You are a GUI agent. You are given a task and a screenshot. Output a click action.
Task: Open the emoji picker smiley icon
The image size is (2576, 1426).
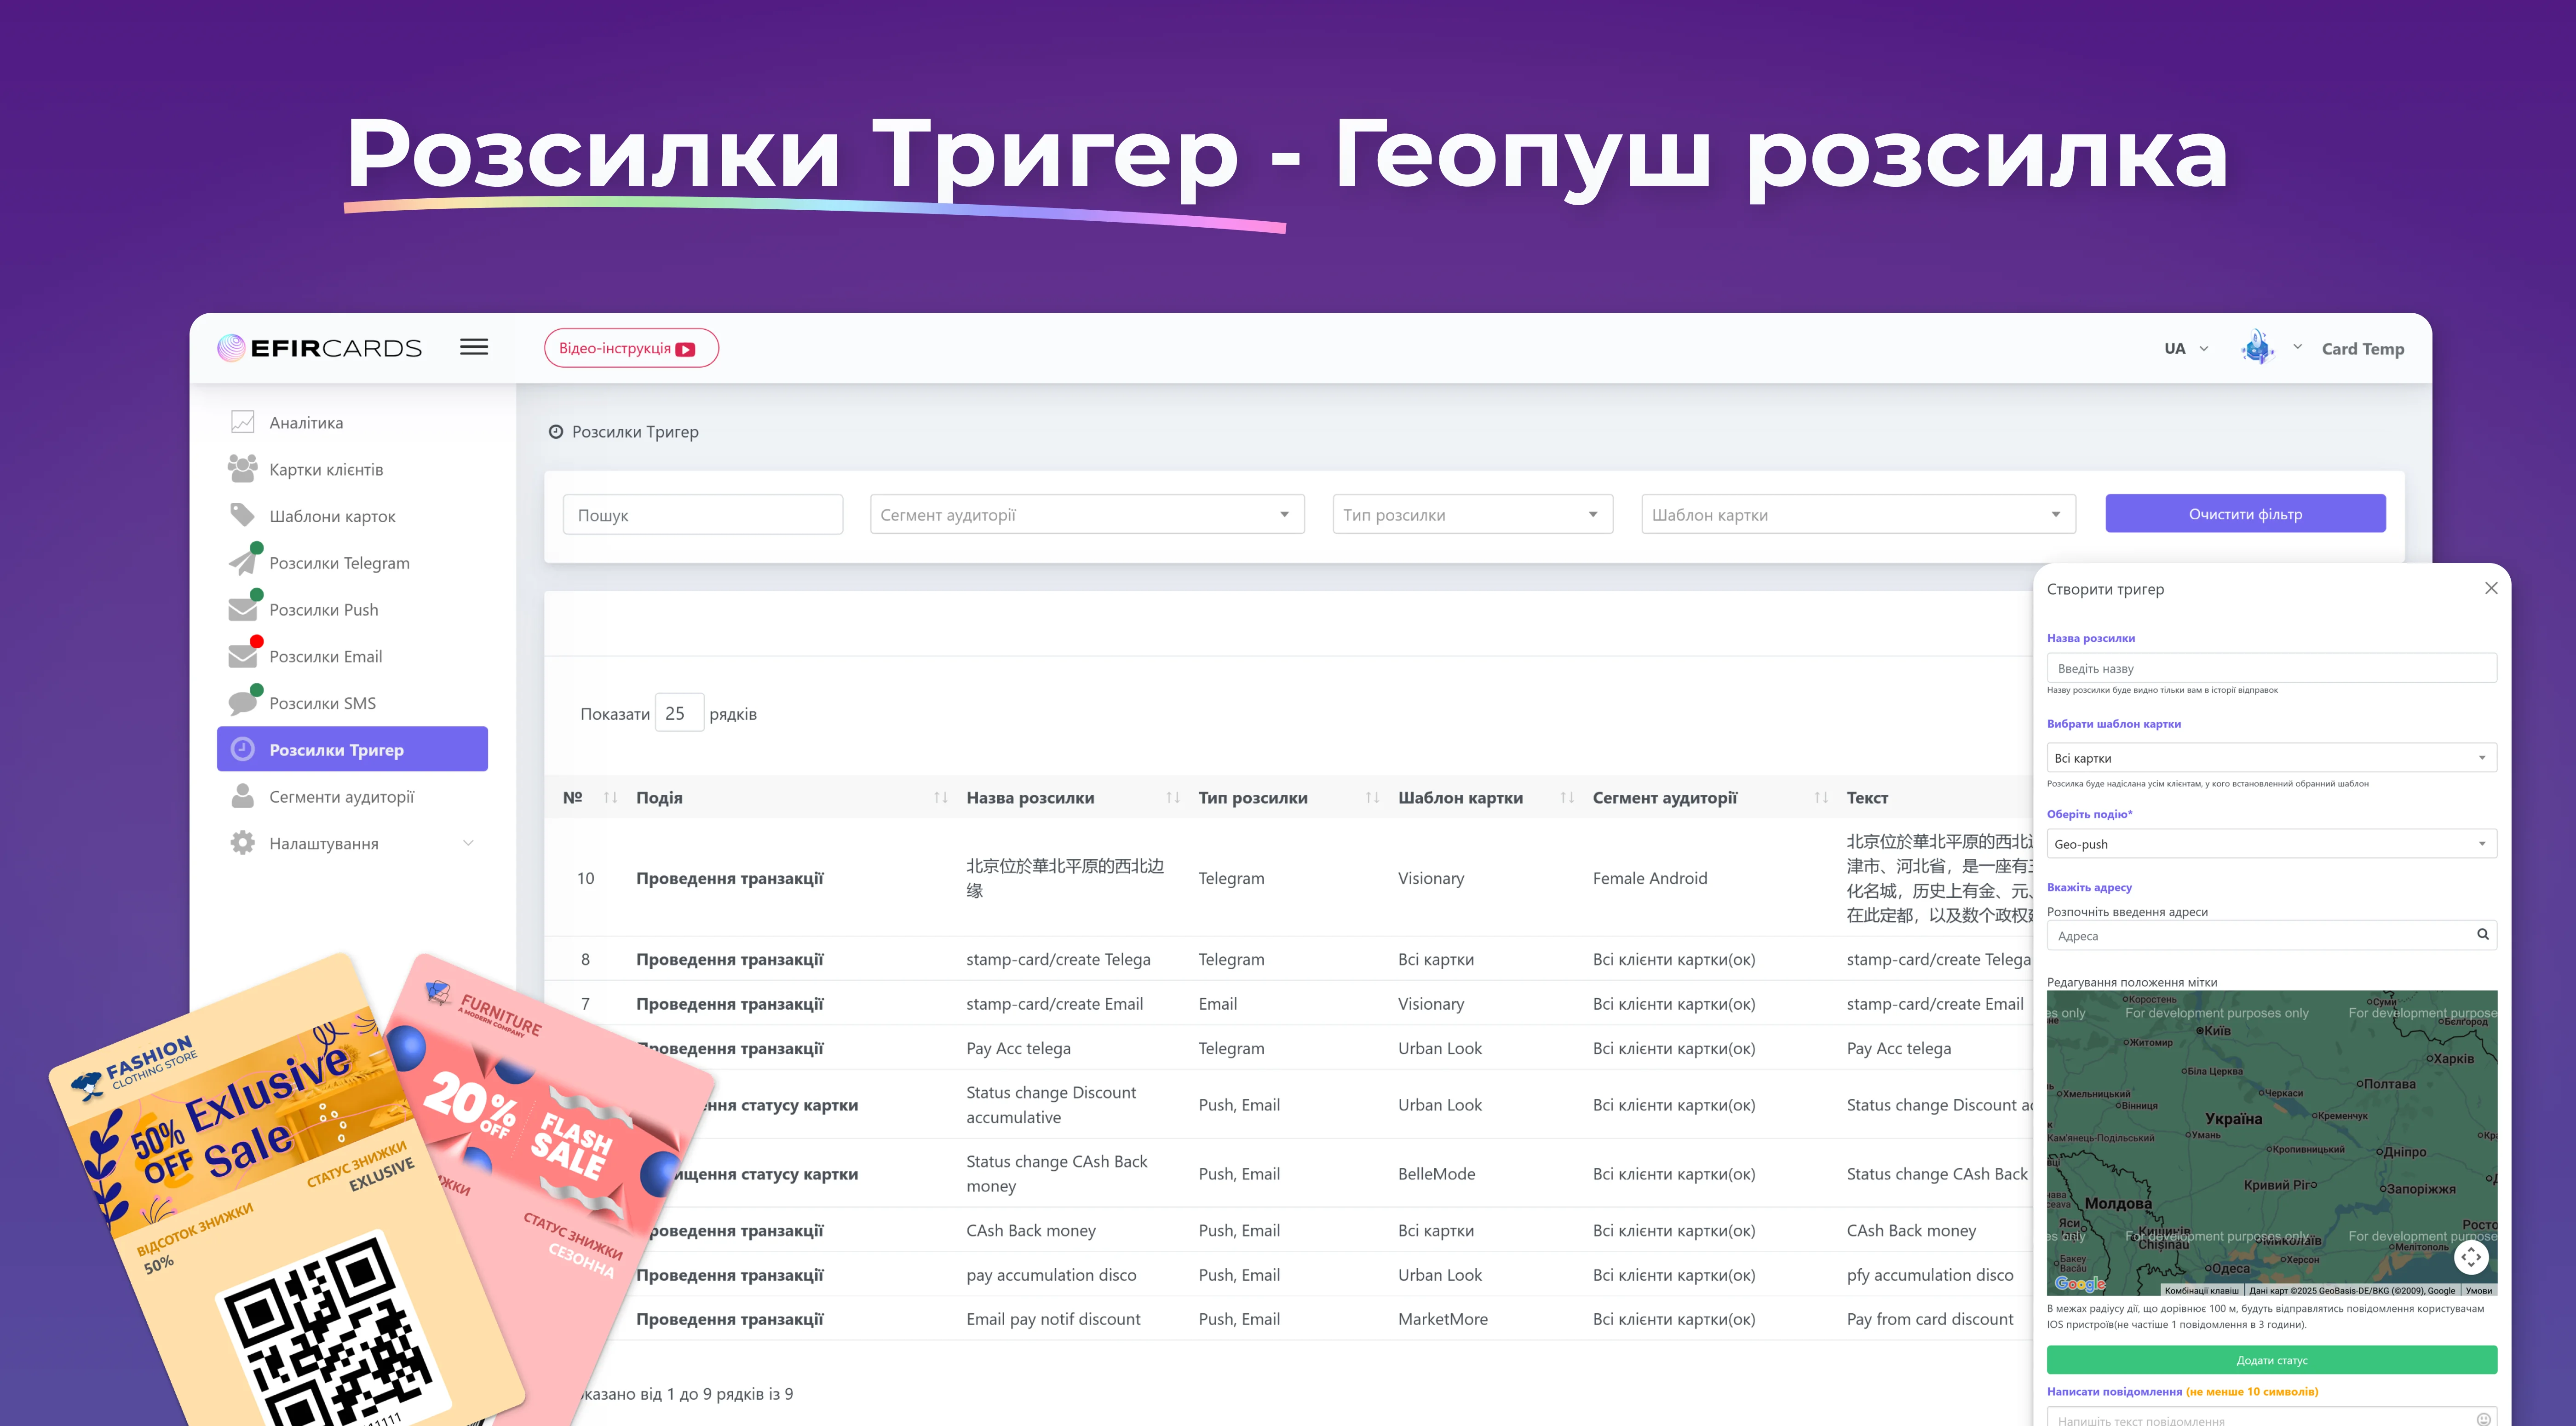point(2483,1419)
